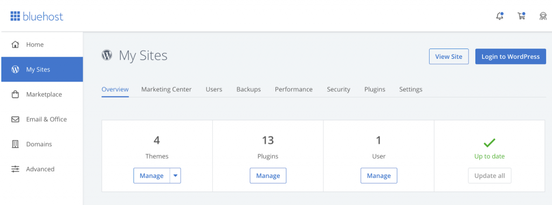The height and width of the screenshot is (205, 552).
Task: Click the View Site button
Action: coord(449,56)
